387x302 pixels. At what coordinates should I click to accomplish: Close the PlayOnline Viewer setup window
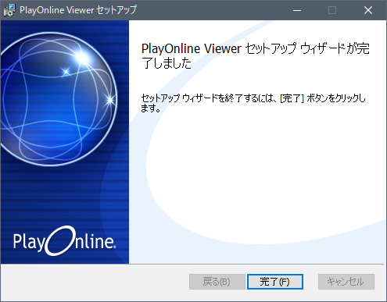(368, 10)
